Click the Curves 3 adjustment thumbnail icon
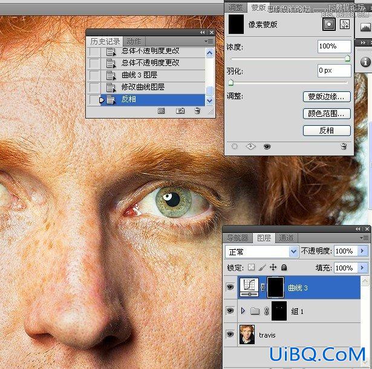This screenshot has height=369, width=372. 249,287
